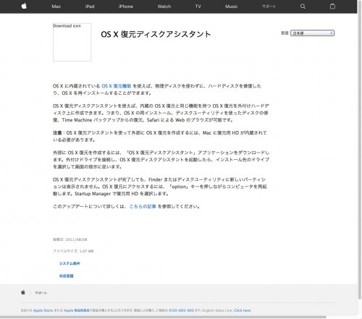Screen dimensions: 362x319
Task: Open the iPad menu item
Action: (x=90, y=7)
